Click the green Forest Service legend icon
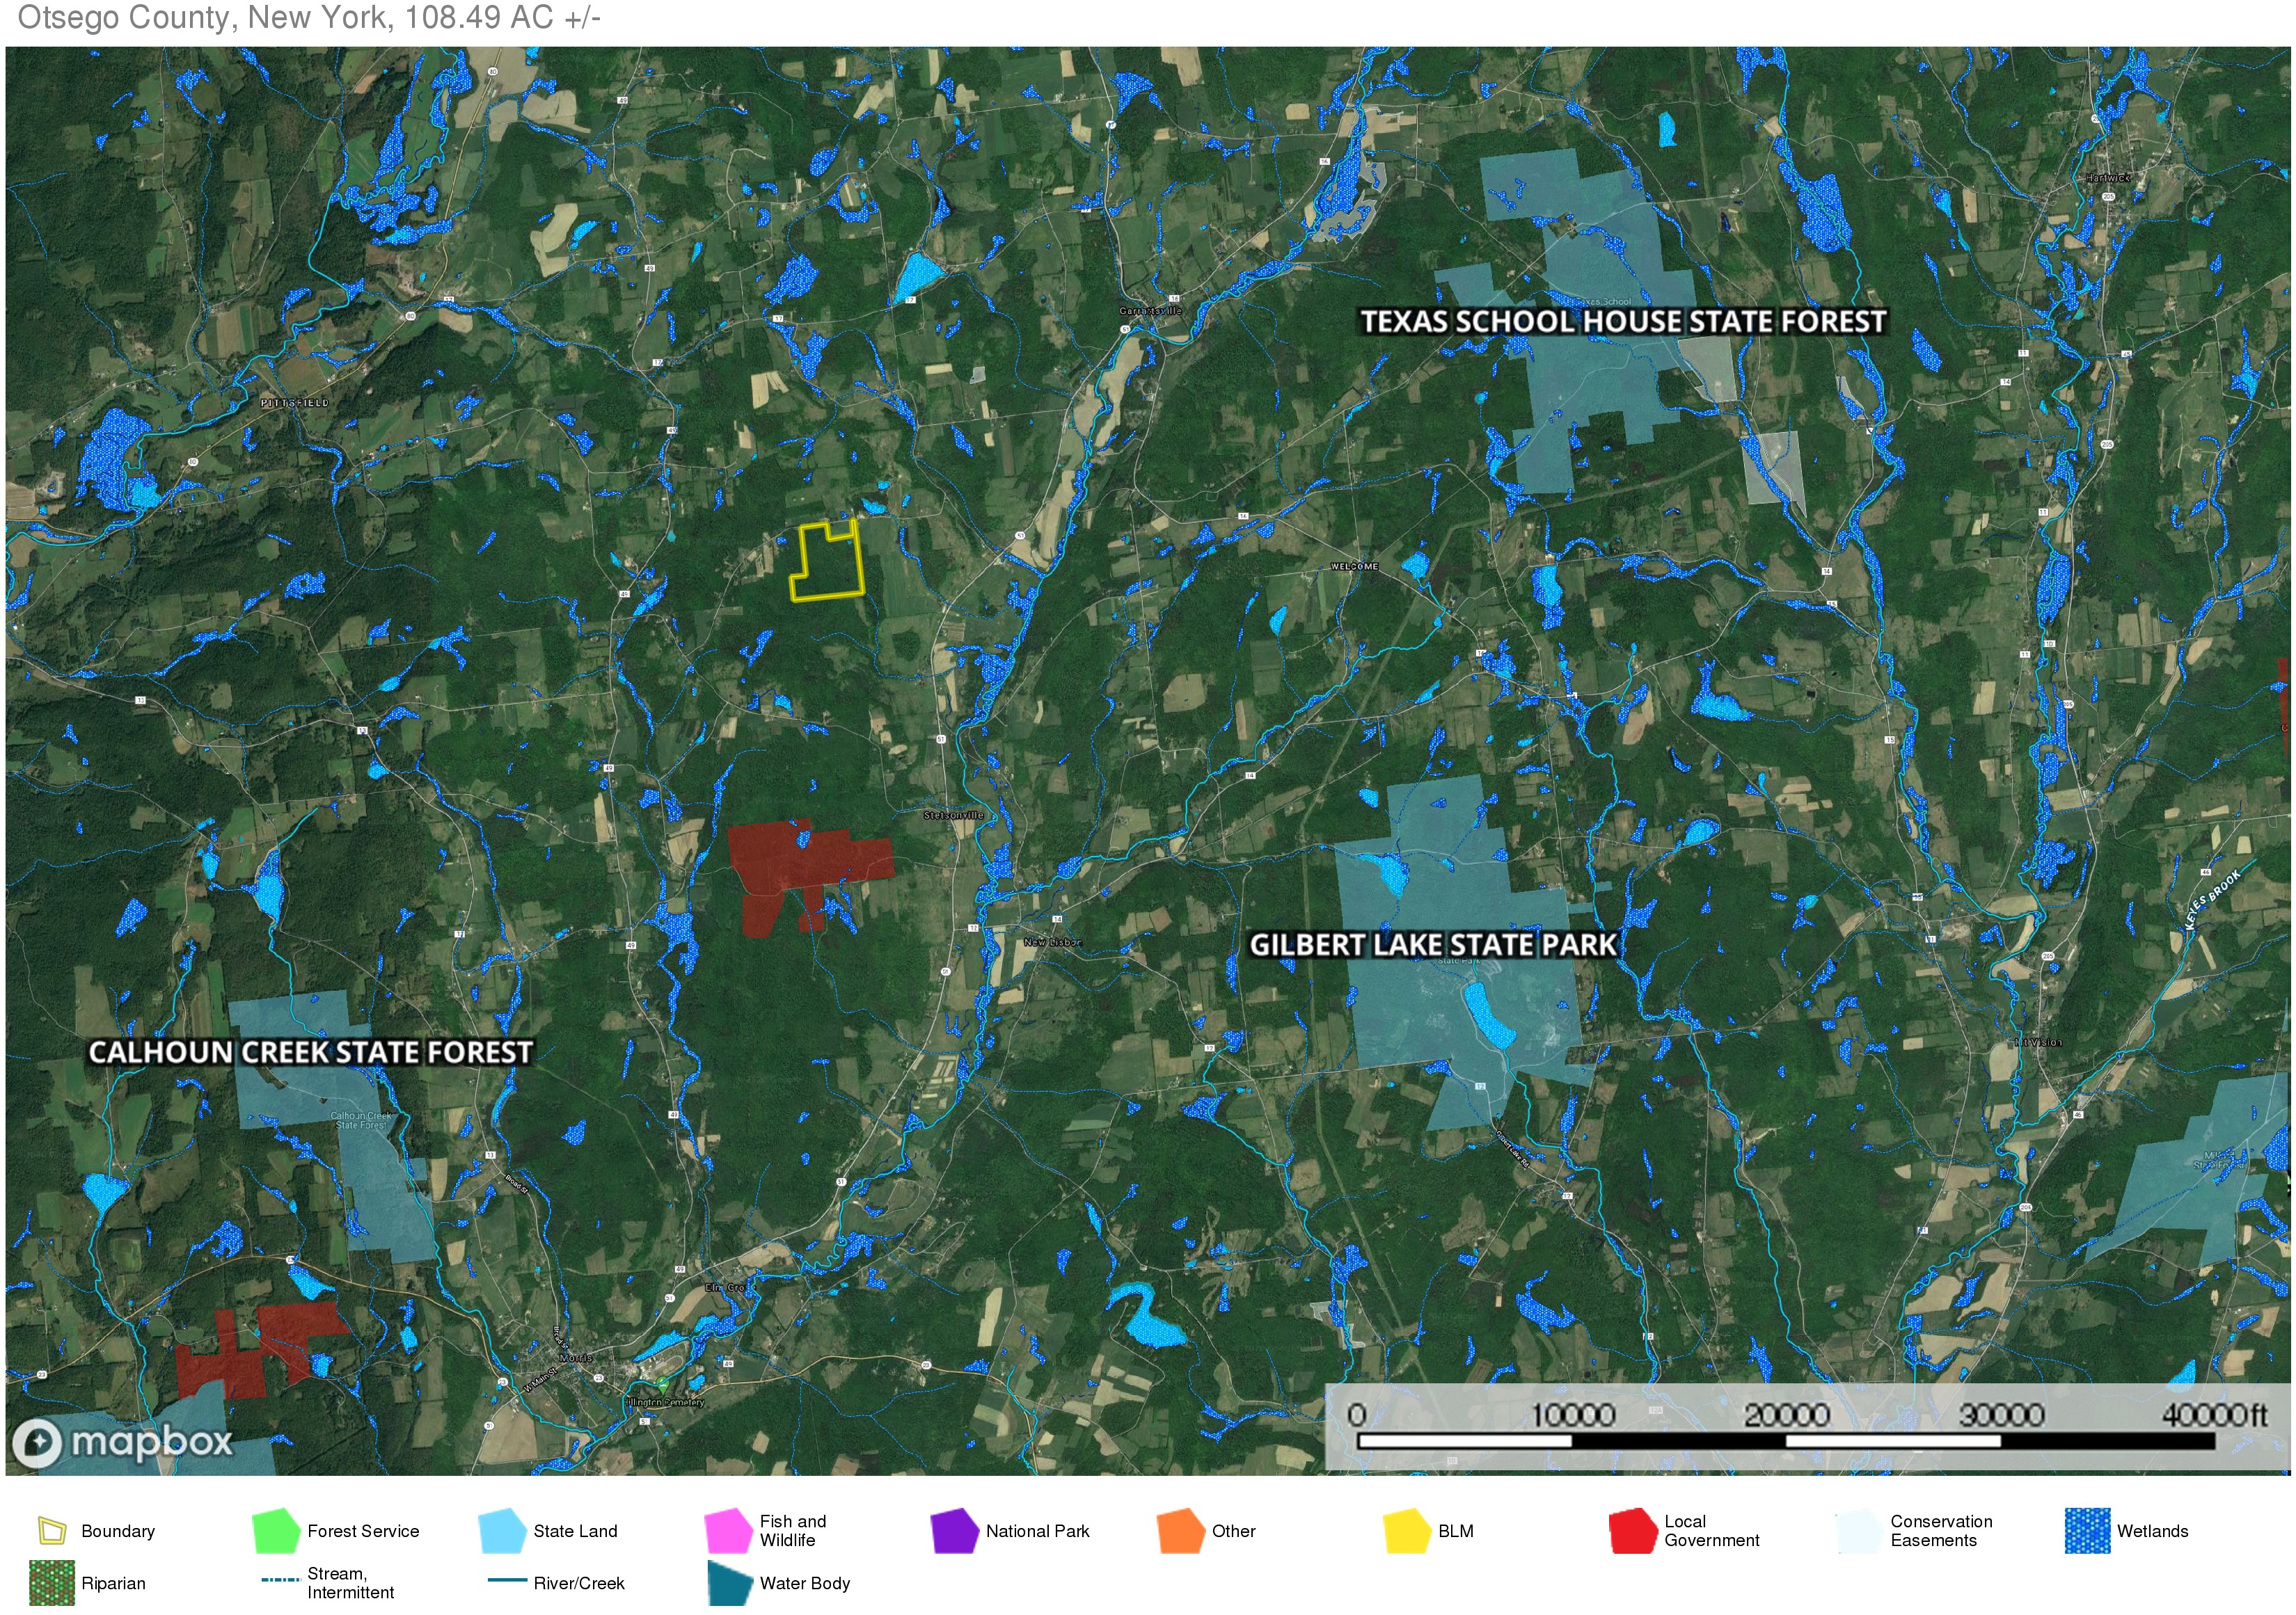The width and height of the screenshot is (2296, 1615). pos(277,1530)
